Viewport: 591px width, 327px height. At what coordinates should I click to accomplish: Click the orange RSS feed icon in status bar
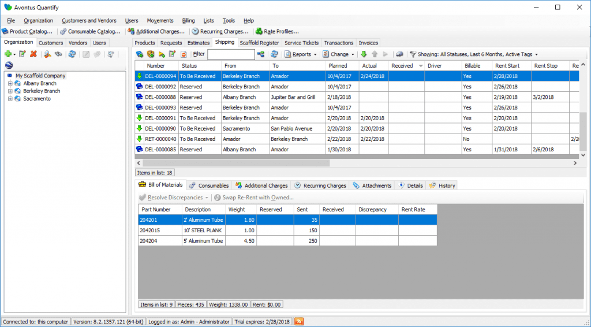point(299,322)
